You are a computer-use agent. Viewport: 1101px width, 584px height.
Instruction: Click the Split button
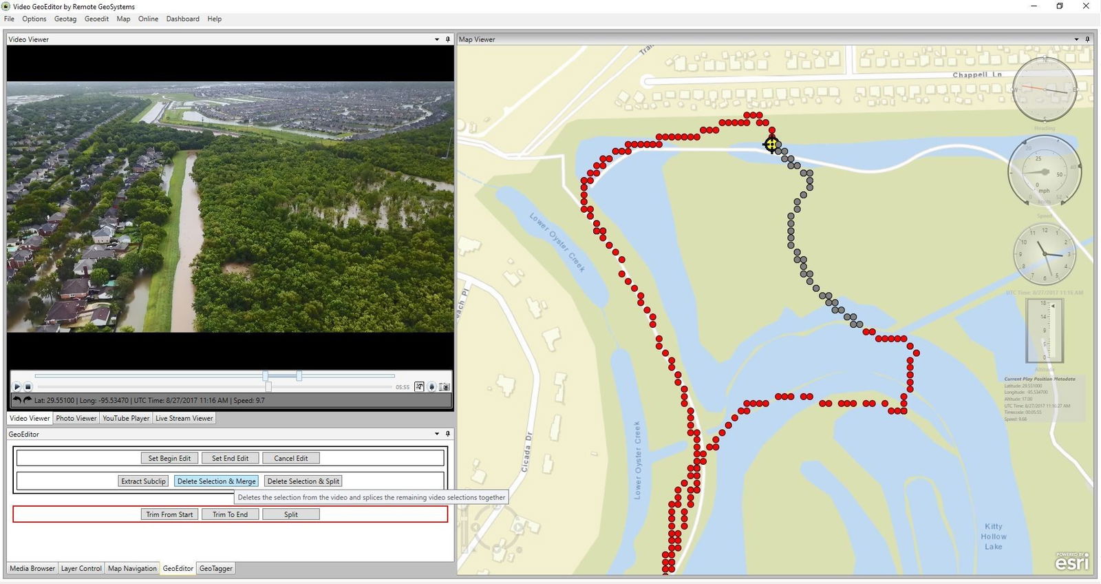290,514
